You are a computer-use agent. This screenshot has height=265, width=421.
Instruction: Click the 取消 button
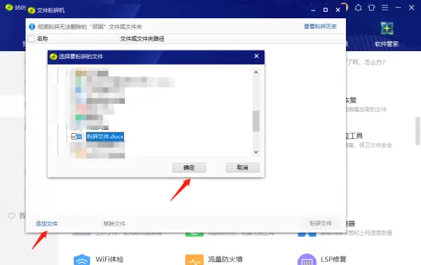(243, 168)
